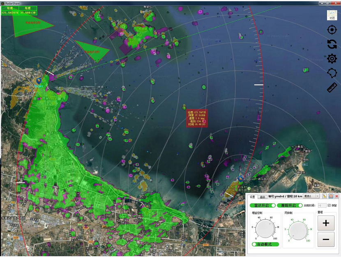
Task: Select the ruler measurement tool
Action: (x=332, y=87)
